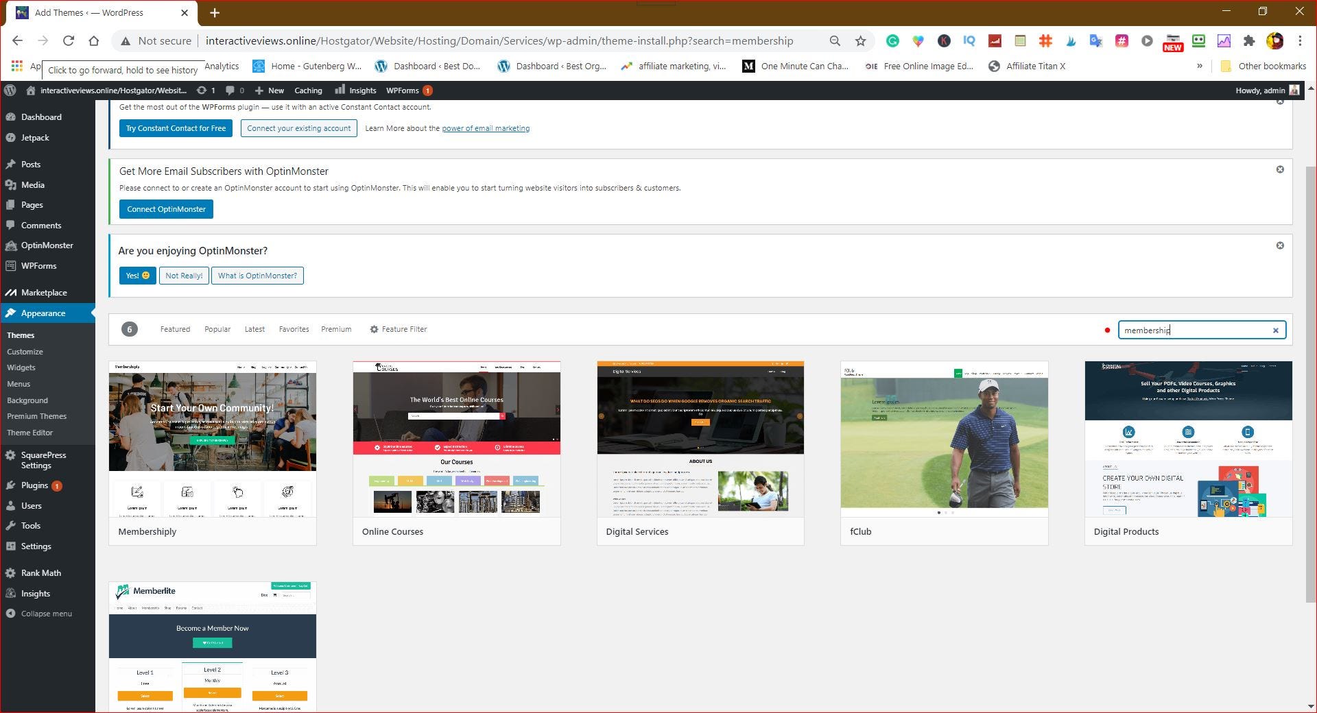Open New content menu in admin bar
This screenshot has width=1317, height=713.
point(269,90)
